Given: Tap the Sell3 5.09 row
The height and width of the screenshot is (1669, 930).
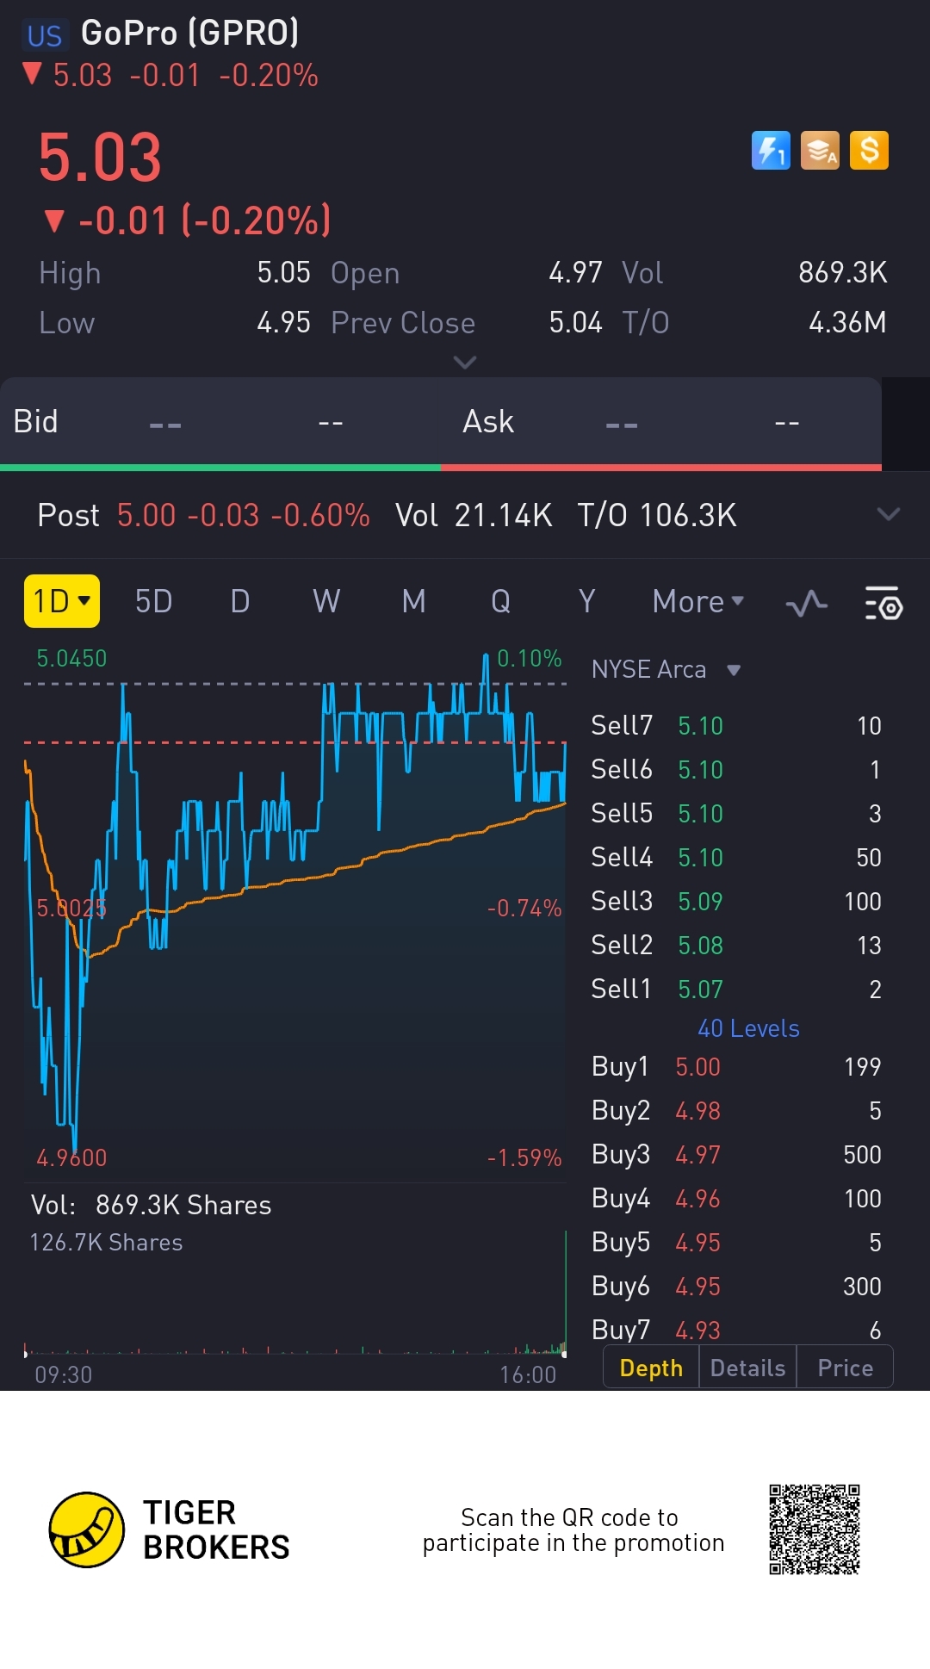Looking at the screenshot, I should (x=736, y=901).
